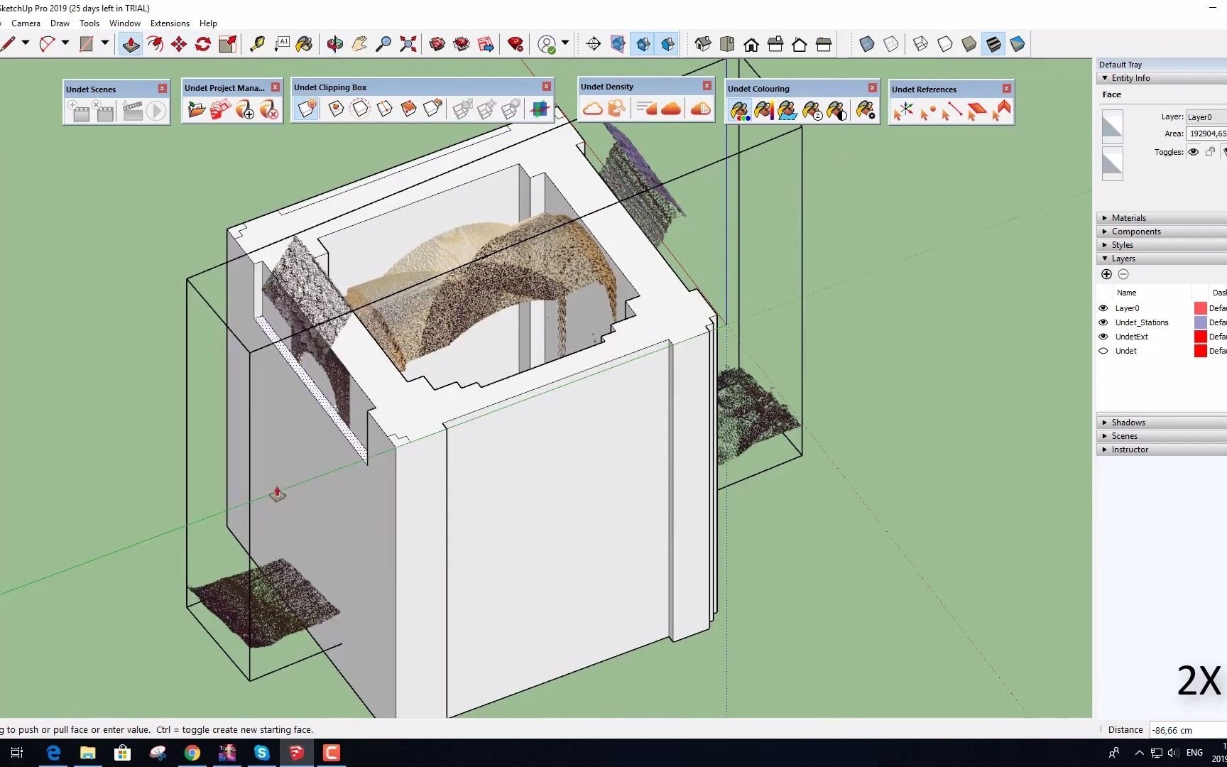Toggle entity visibility eye in Entity Info
The width and height of the screenshot is (1227, 767).
click(x=1193, y=152)
